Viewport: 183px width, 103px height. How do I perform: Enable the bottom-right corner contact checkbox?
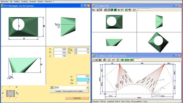pyautogui.click(x=17, y=98)
